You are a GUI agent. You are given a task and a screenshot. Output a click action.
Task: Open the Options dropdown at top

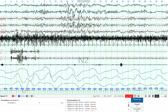click(84, 1)
